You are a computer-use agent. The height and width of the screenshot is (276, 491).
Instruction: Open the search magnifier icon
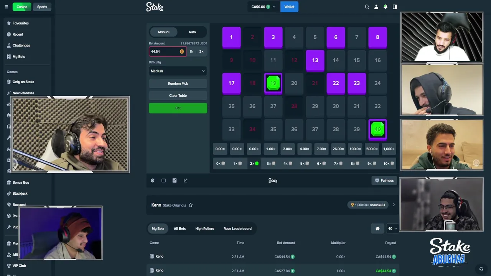coord(367,7)
